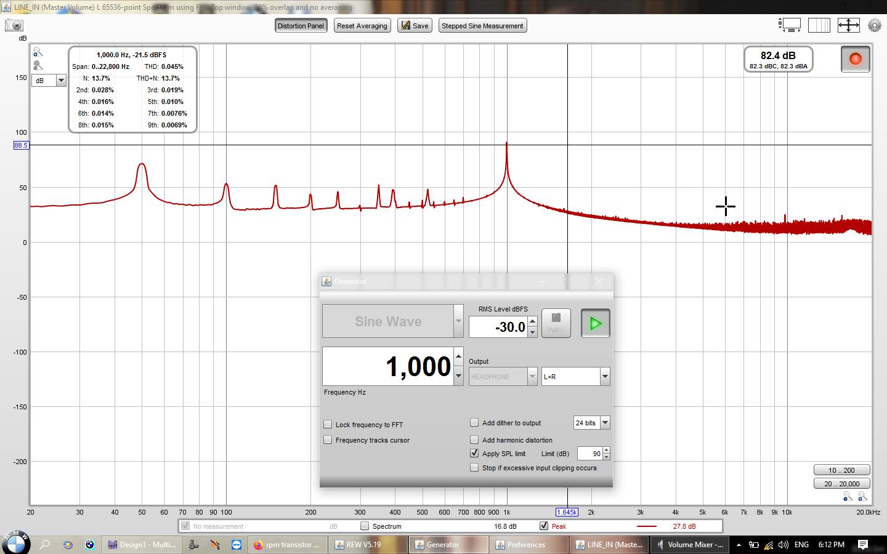
Task: Switch to Generator taskbar window
Action: click(x=448, y=544)
